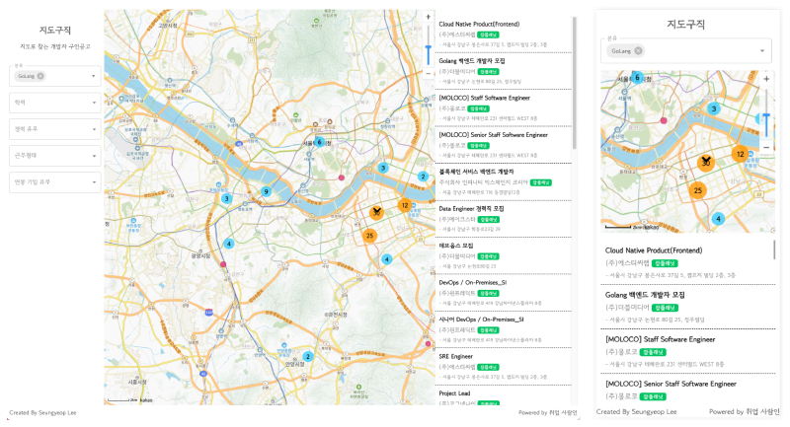Click orange cluster 25 on large left map

pyautogui.click(x=369, y=235)
